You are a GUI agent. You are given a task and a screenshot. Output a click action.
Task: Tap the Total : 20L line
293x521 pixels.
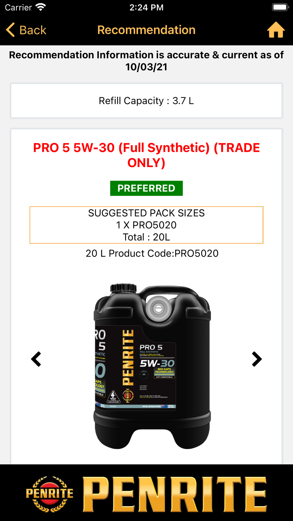(146, 237)
